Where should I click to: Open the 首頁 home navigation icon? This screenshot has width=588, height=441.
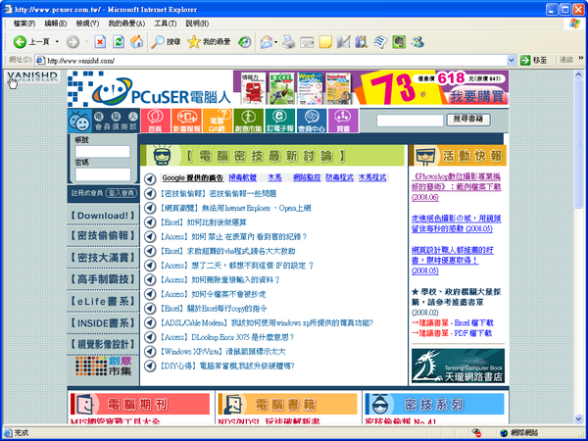155,121
